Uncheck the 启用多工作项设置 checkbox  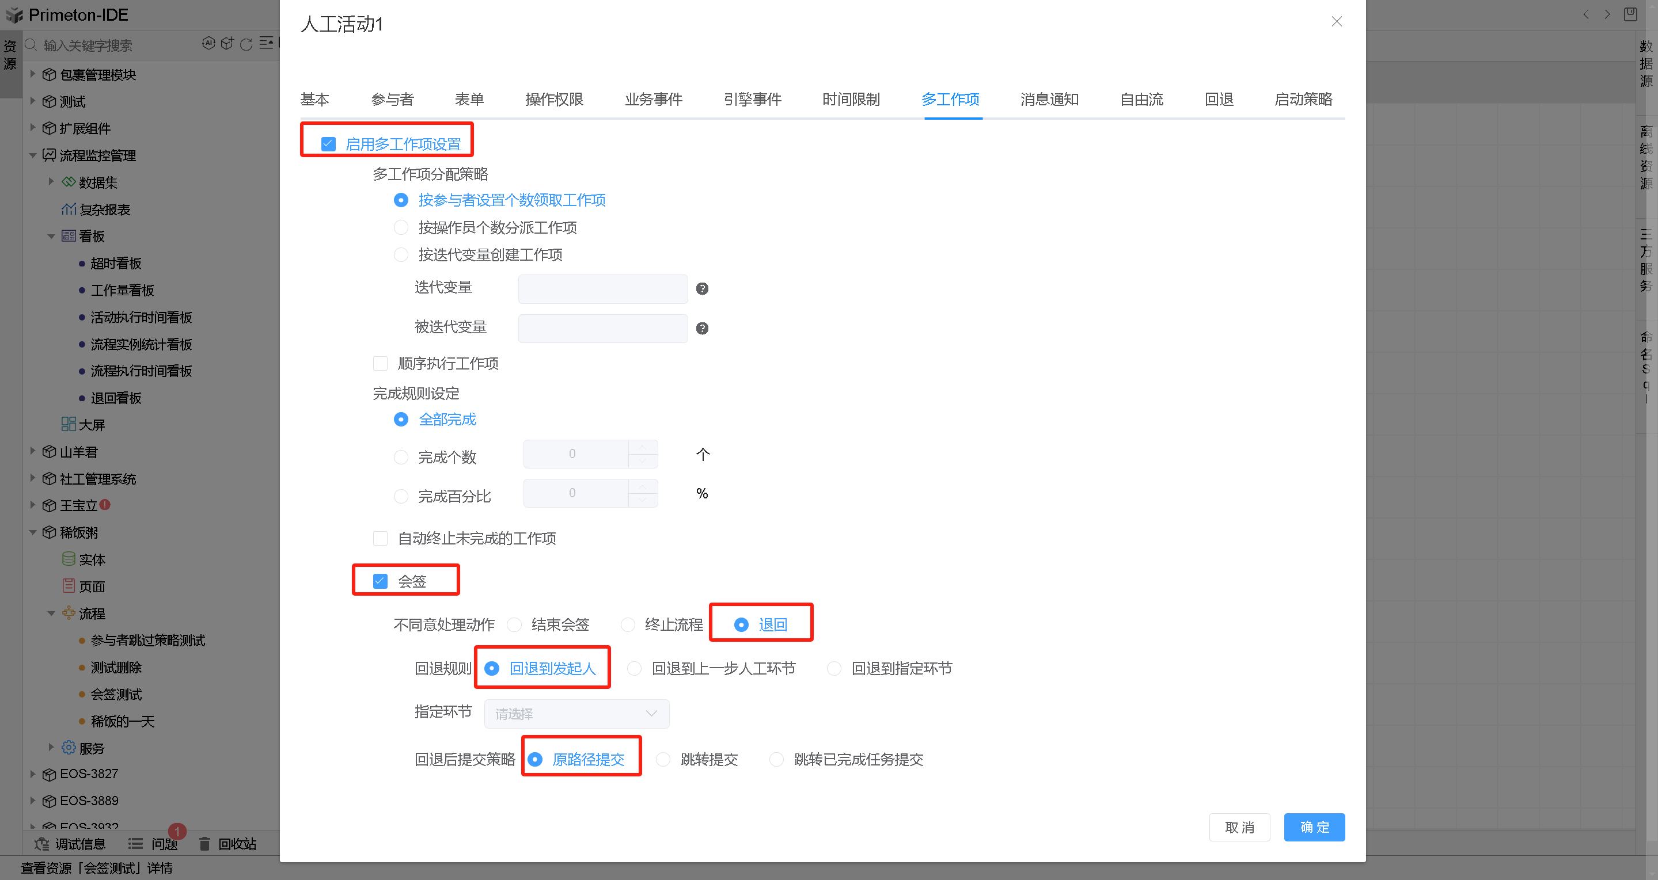pyautogui.click(x=328, y=144)
